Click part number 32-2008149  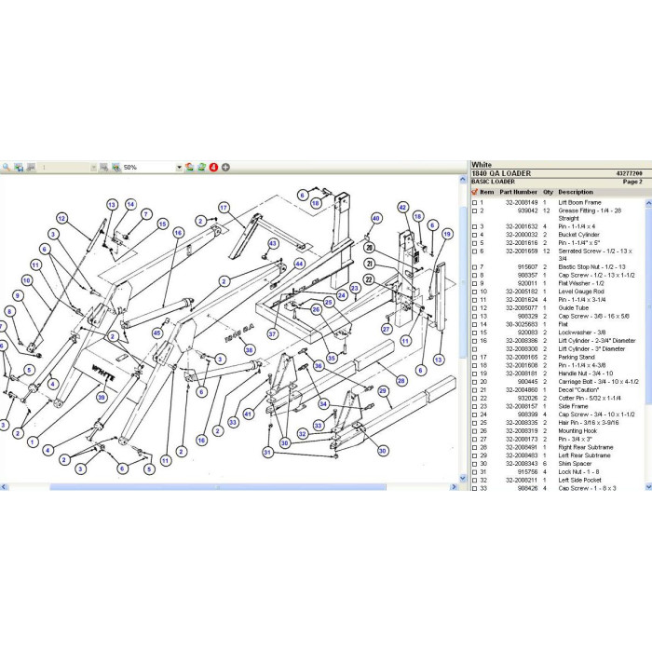point(522,203)
